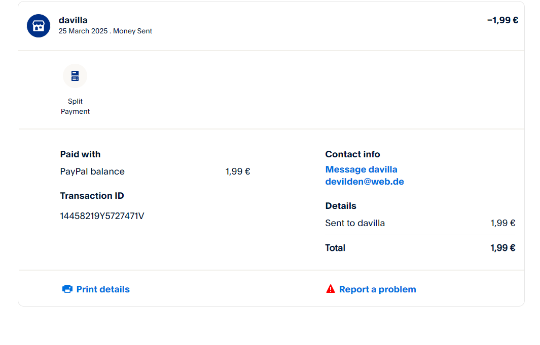Viewport: 540px width, 345px height.
Task: Click the Details heading
Action: click(x=341, y=206)
